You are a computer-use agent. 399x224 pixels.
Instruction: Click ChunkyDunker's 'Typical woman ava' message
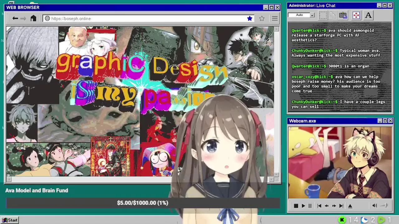(x=336, y=53)
